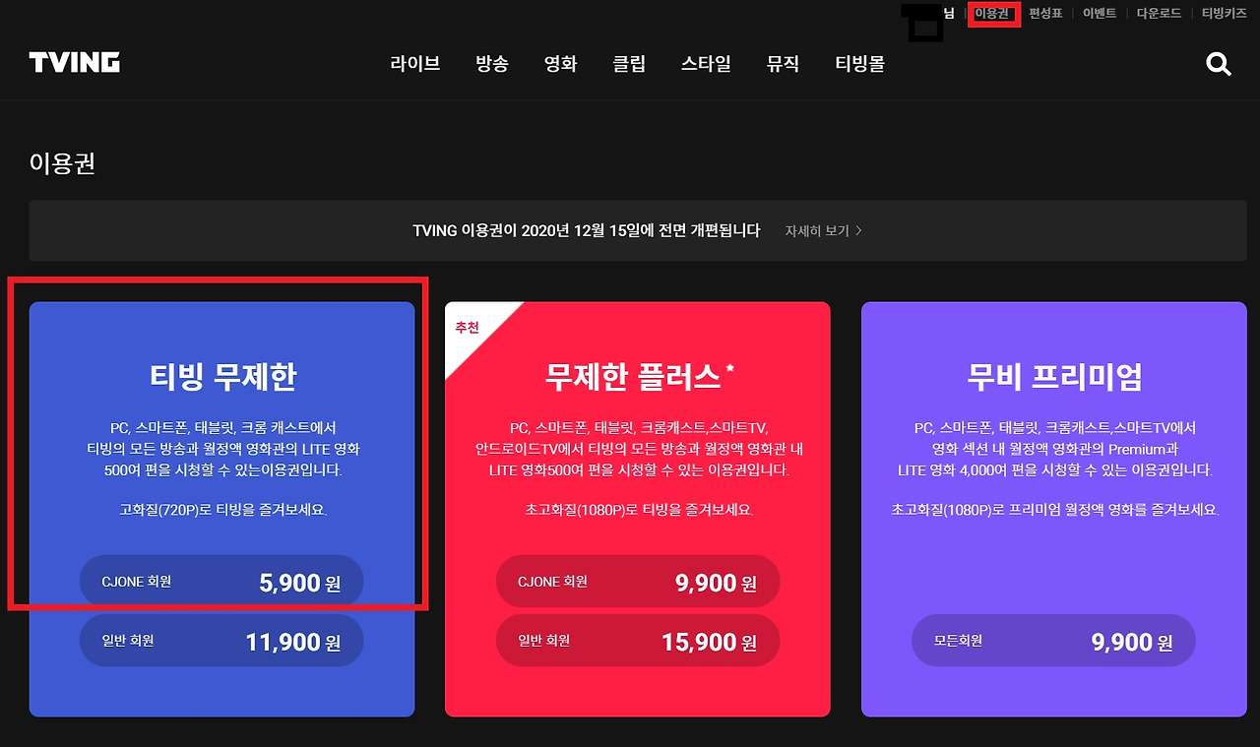
Task: Open the search magnifier icon
Action: [1219, 64]
